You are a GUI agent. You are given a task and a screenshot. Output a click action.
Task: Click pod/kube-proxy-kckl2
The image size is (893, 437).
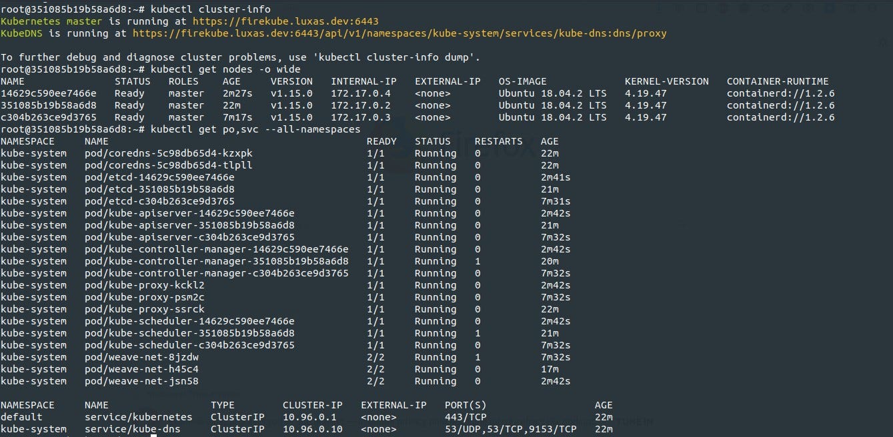click(145, 285)
